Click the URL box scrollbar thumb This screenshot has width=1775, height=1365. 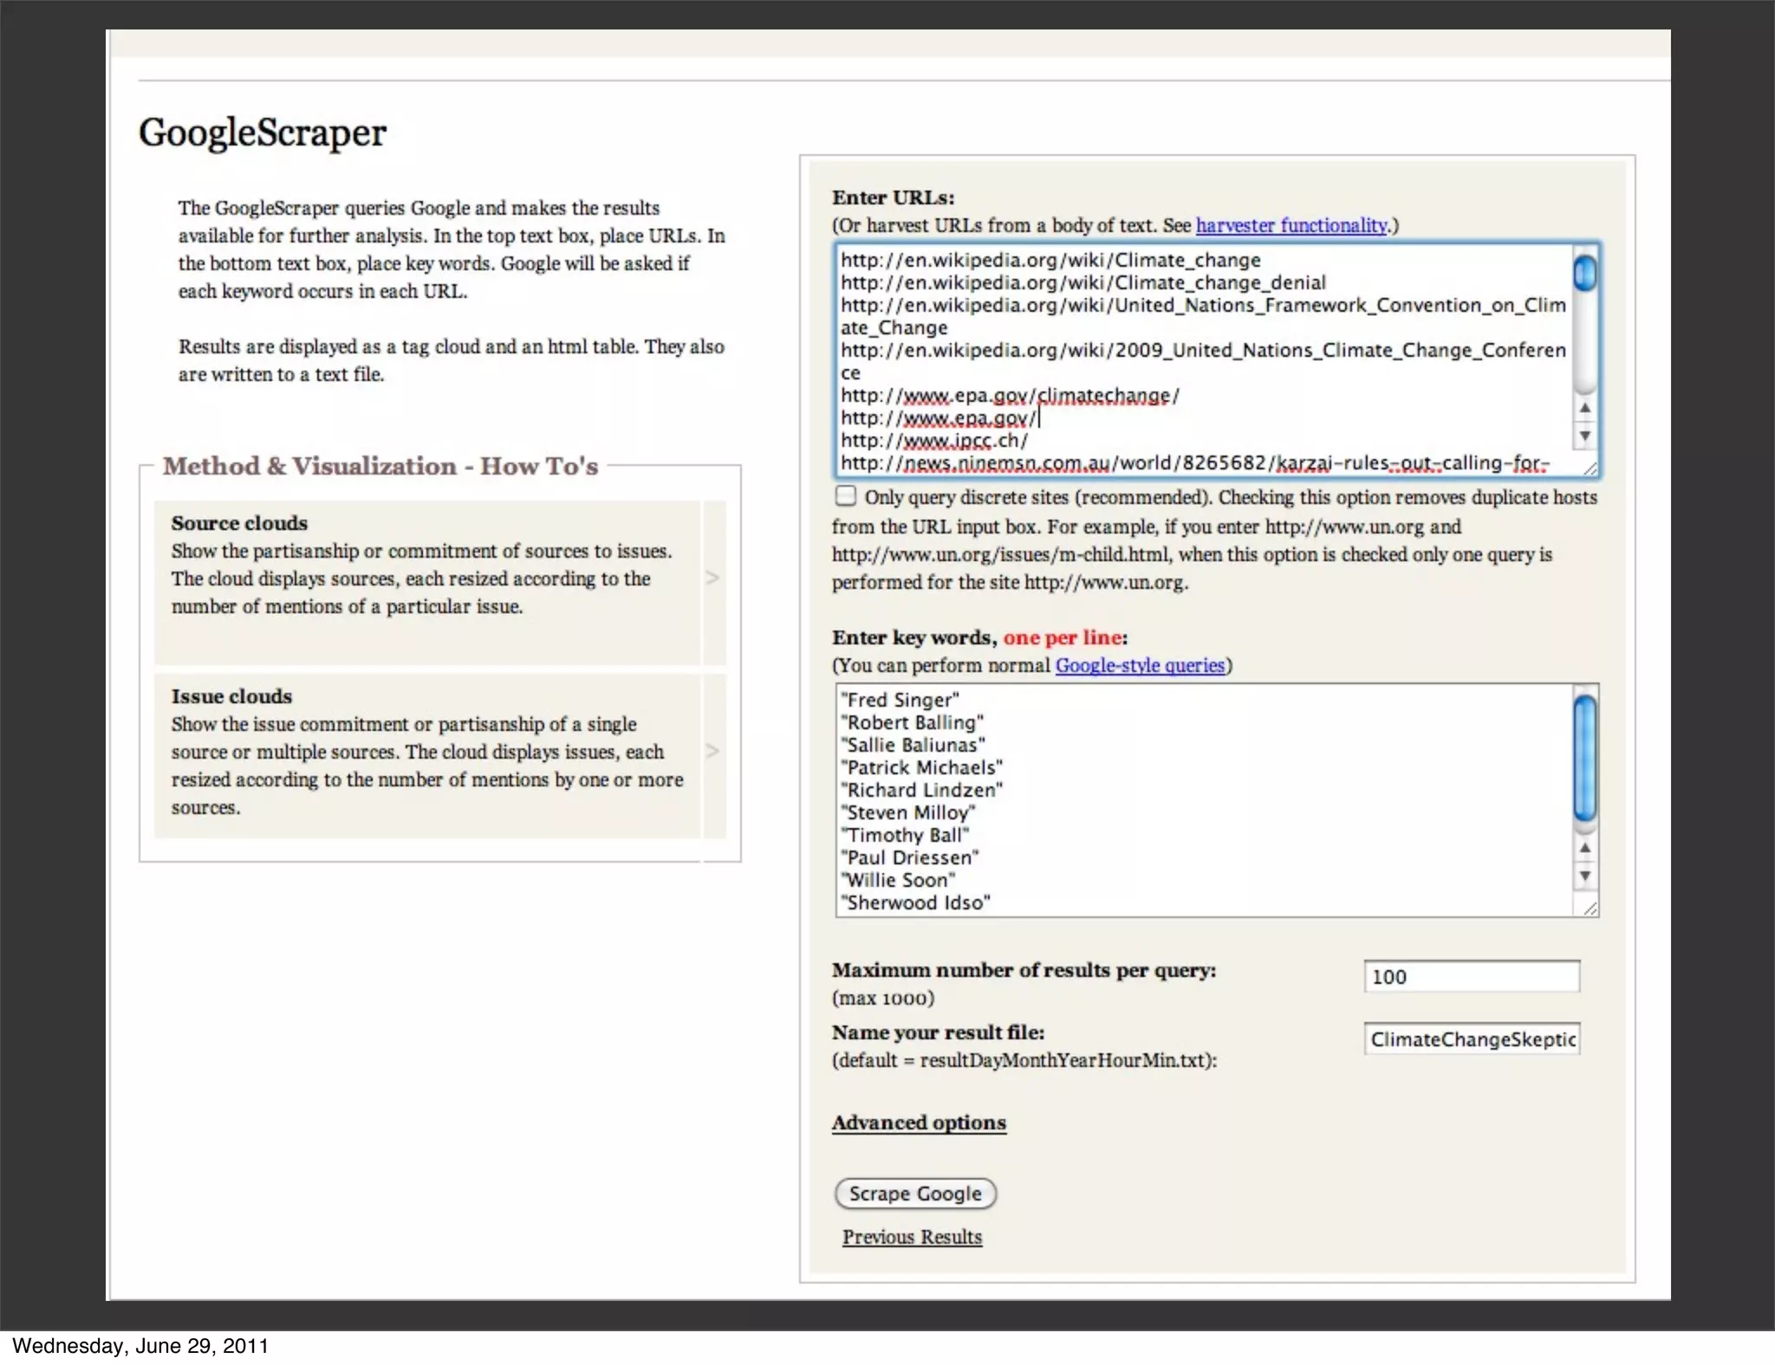point(1584,275)
